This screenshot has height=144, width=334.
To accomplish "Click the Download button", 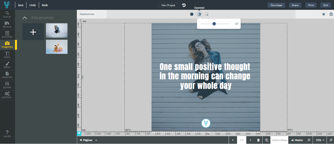I will (x=276, y=5).
